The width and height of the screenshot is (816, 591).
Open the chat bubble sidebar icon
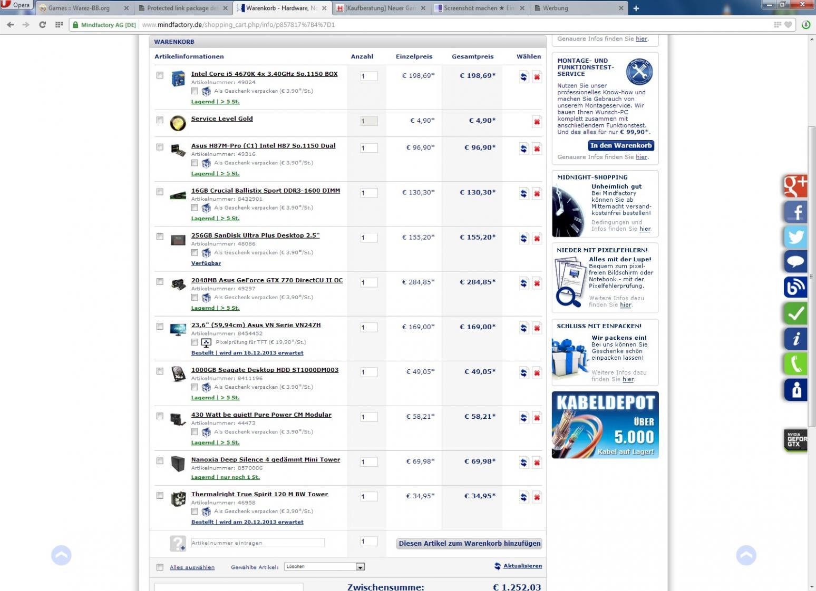(x=795, y=262)
